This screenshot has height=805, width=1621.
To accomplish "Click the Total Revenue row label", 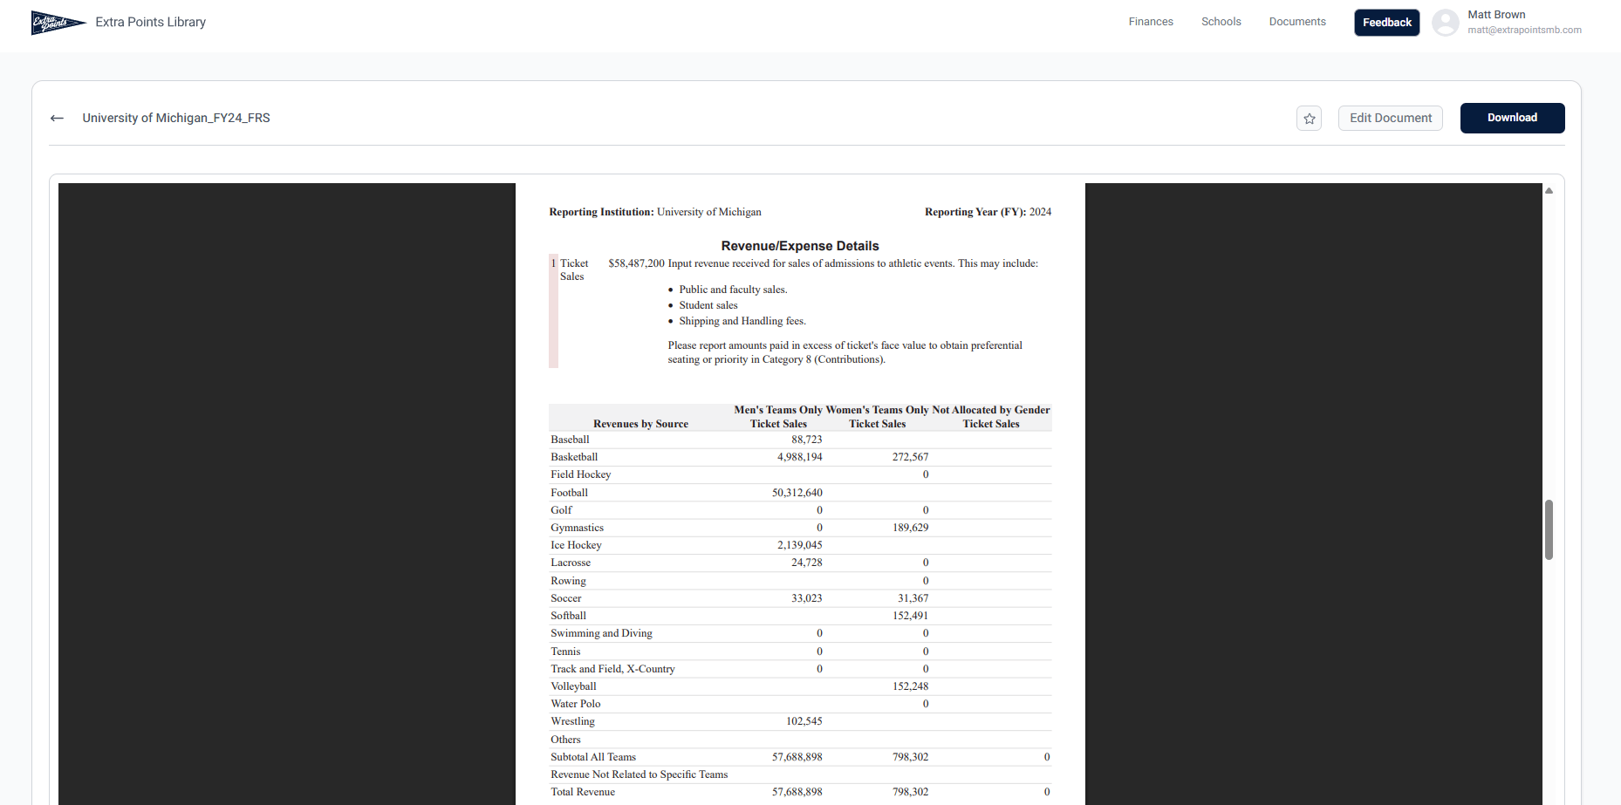I will click(583, 792).
